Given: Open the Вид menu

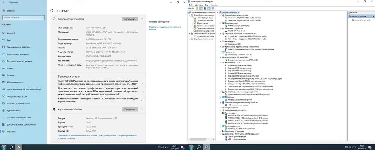Looking at the screenshot, I should point(207,5).
